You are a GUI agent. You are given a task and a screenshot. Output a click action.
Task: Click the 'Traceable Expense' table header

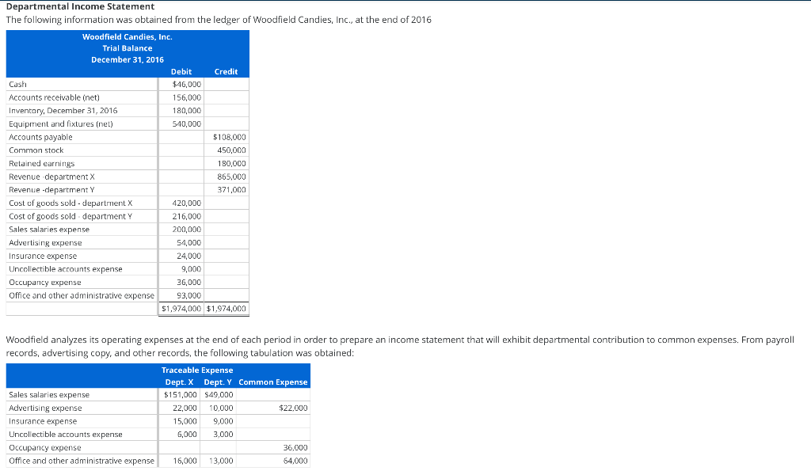(197, 370)
